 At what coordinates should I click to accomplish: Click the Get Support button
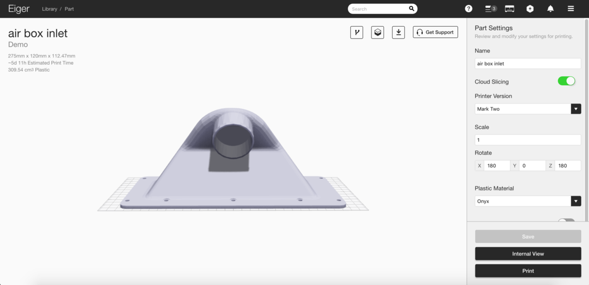pyautogui.click(x=435, y=32)
